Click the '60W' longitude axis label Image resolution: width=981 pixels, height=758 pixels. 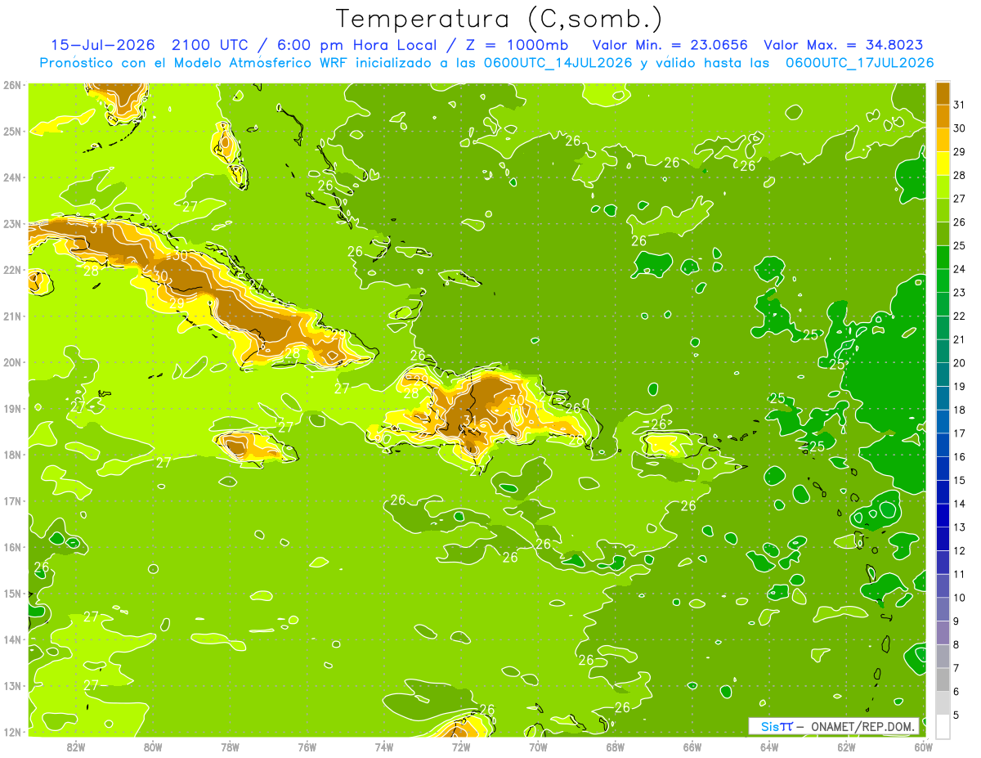(924, 747)
